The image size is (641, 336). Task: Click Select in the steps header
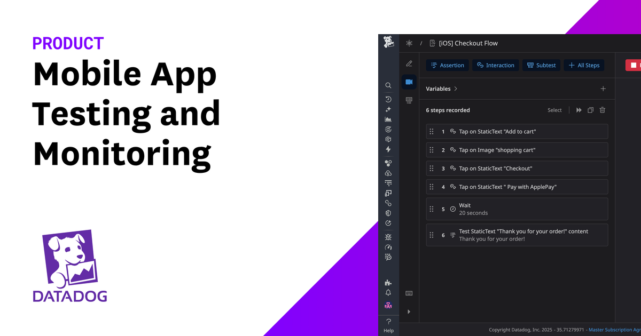pyautogui.click(x=554, y=110)
